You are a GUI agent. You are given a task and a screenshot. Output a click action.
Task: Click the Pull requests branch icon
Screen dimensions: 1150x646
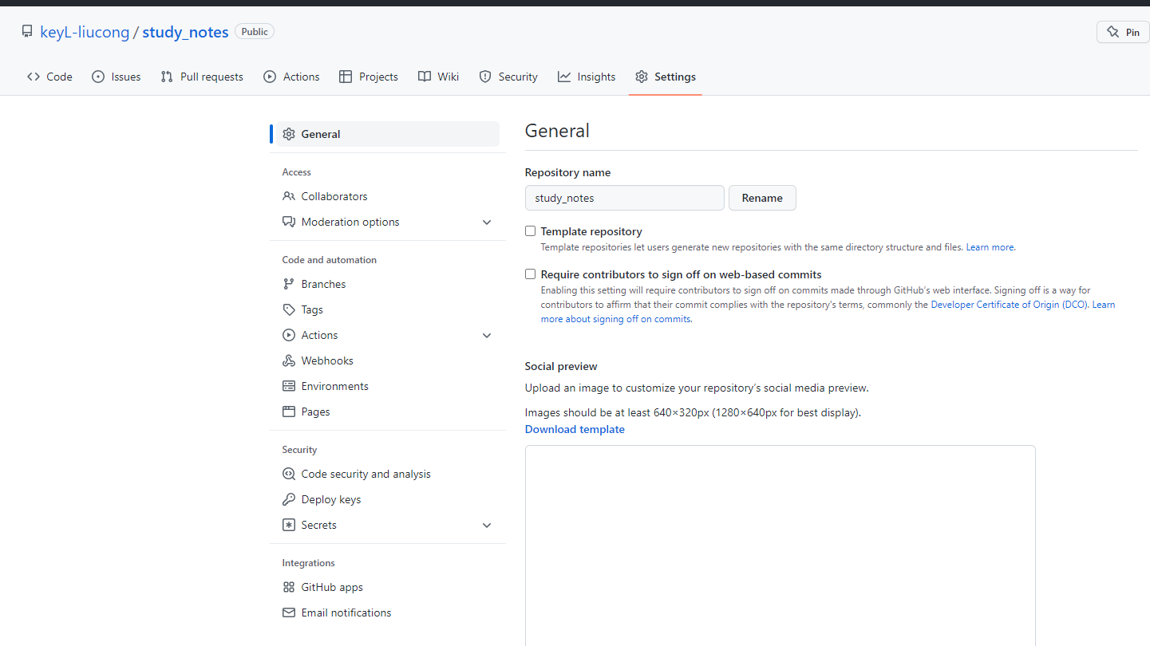(167, 77)
